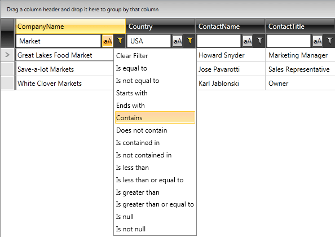The image size is (335, 237).
Task: Toggle case sensitivity for Country filter
Action: tap(178, 41)
